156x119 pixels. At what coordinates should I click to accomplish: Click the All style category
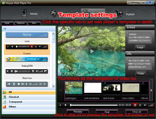point(29,92)
